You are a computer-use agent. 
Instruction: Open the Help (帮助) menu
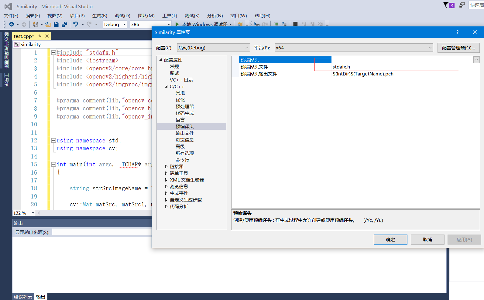263,15
